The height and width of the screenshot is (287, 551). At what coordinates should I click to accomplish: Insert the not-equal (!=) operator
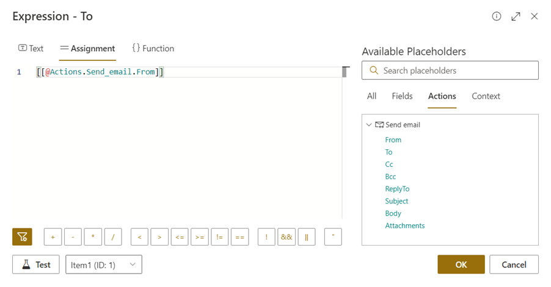pos(219,237)
